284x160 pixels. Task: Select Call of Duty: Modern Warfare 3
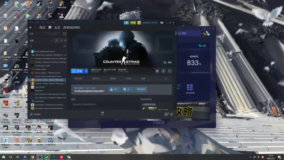(x=50, y=55)
